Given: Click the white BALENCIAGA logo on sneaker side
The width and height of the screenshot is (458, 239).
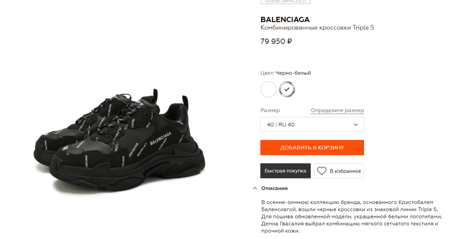Looking at the screenshot, I should 161,137.
